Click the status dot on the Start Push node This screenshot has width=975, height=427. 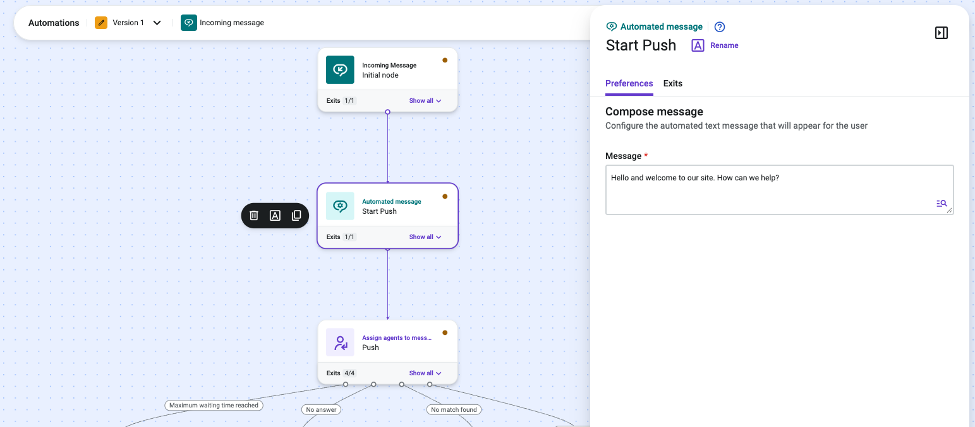click(445, 197)
